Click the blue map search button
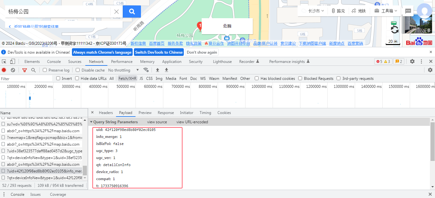Screen dimensions: 435x198 coord(132,11)
